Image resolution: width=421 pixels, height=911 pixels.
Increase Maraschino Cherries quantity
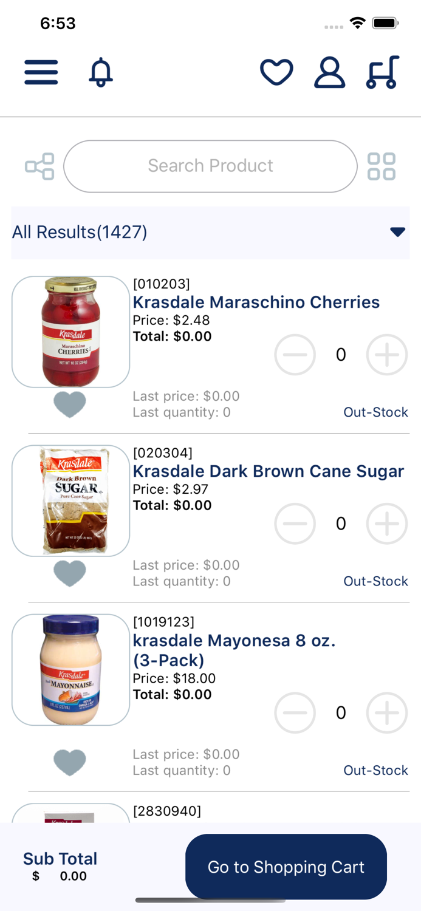coord(386,355)
